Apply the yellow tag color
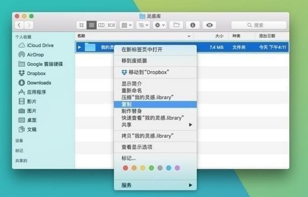Viewport: 308px width, 197px height. coord(142,168)
